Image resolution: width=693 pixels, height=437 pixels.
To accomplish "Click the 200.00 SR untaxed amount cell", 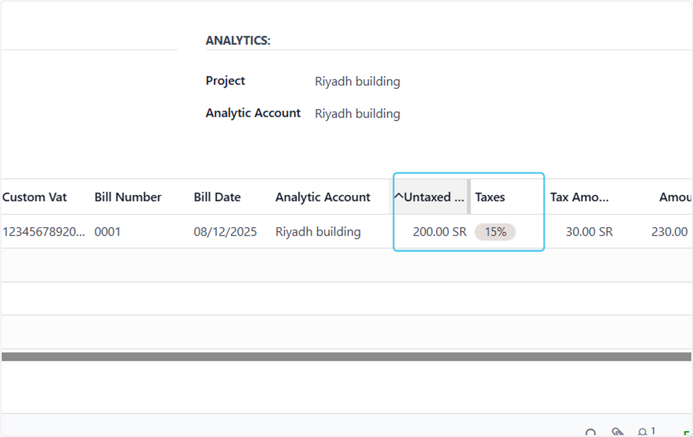I will [x=439, y=232].
